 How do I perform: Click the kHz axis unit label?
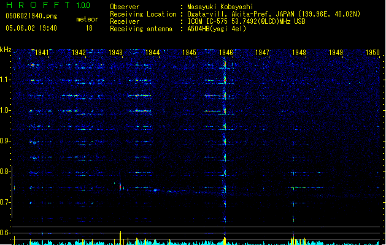tap(6, 50)
